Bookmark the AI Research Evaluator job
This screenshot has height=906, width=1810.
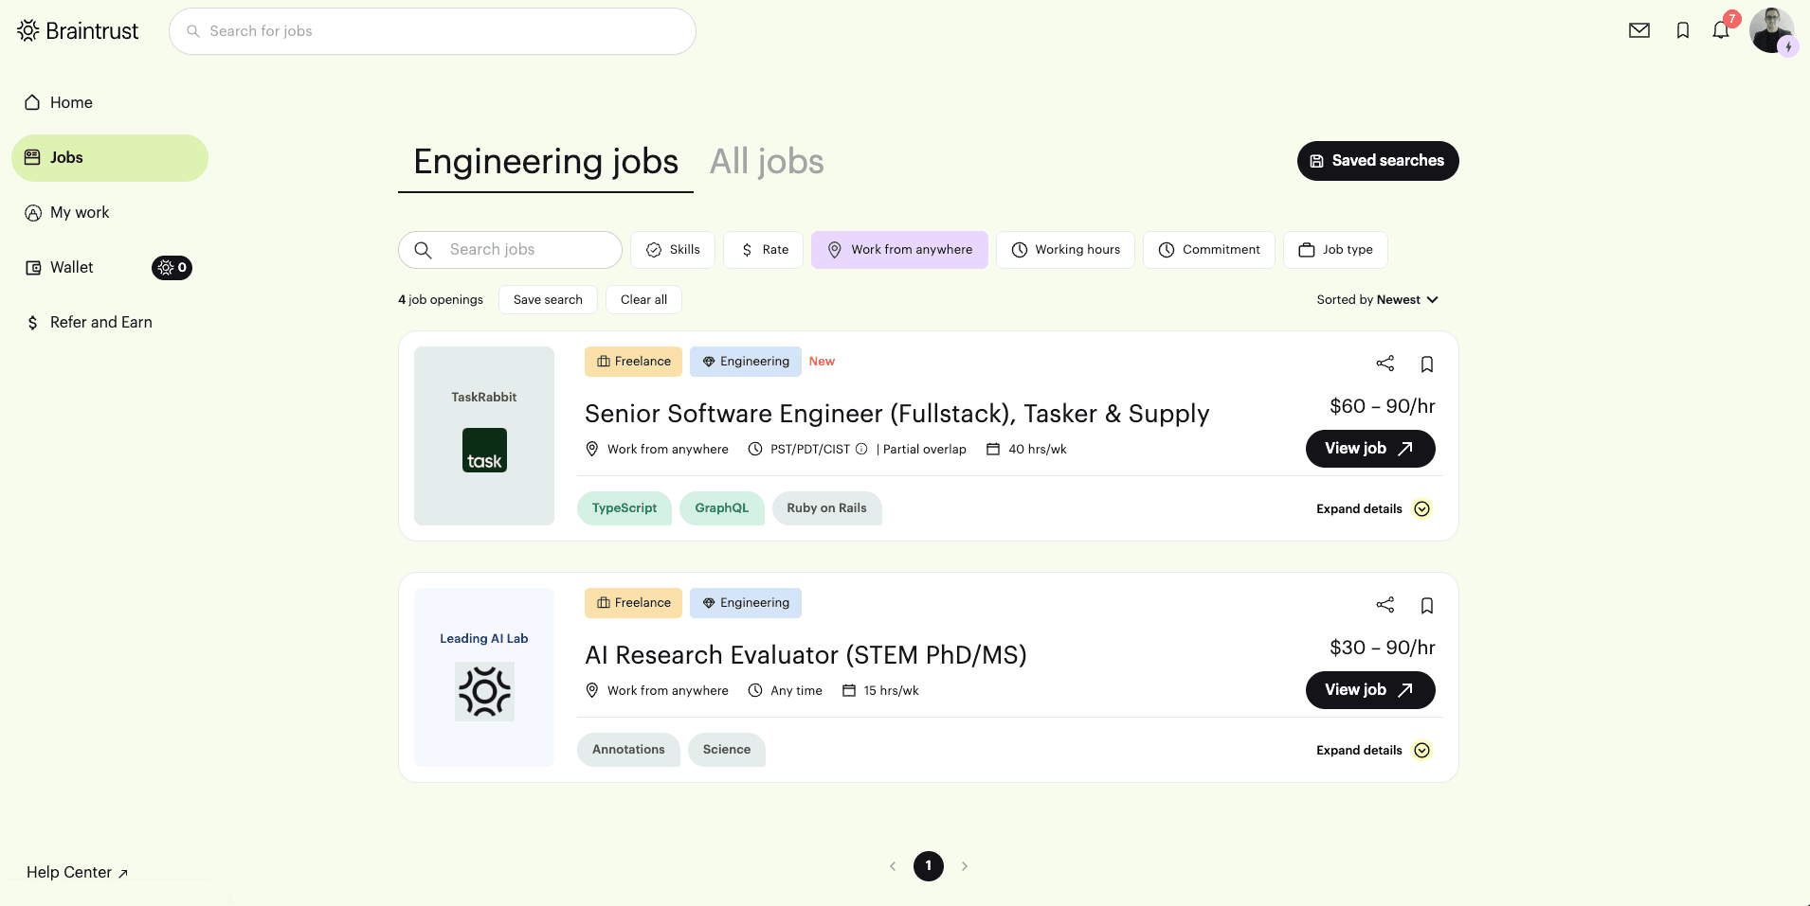pos(1427,605)
